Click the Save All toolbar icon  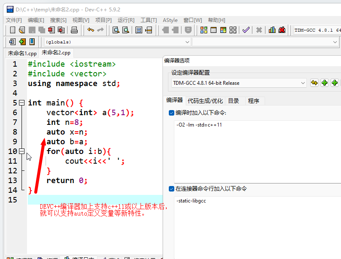pyautogui.click(x=41, y=30)
